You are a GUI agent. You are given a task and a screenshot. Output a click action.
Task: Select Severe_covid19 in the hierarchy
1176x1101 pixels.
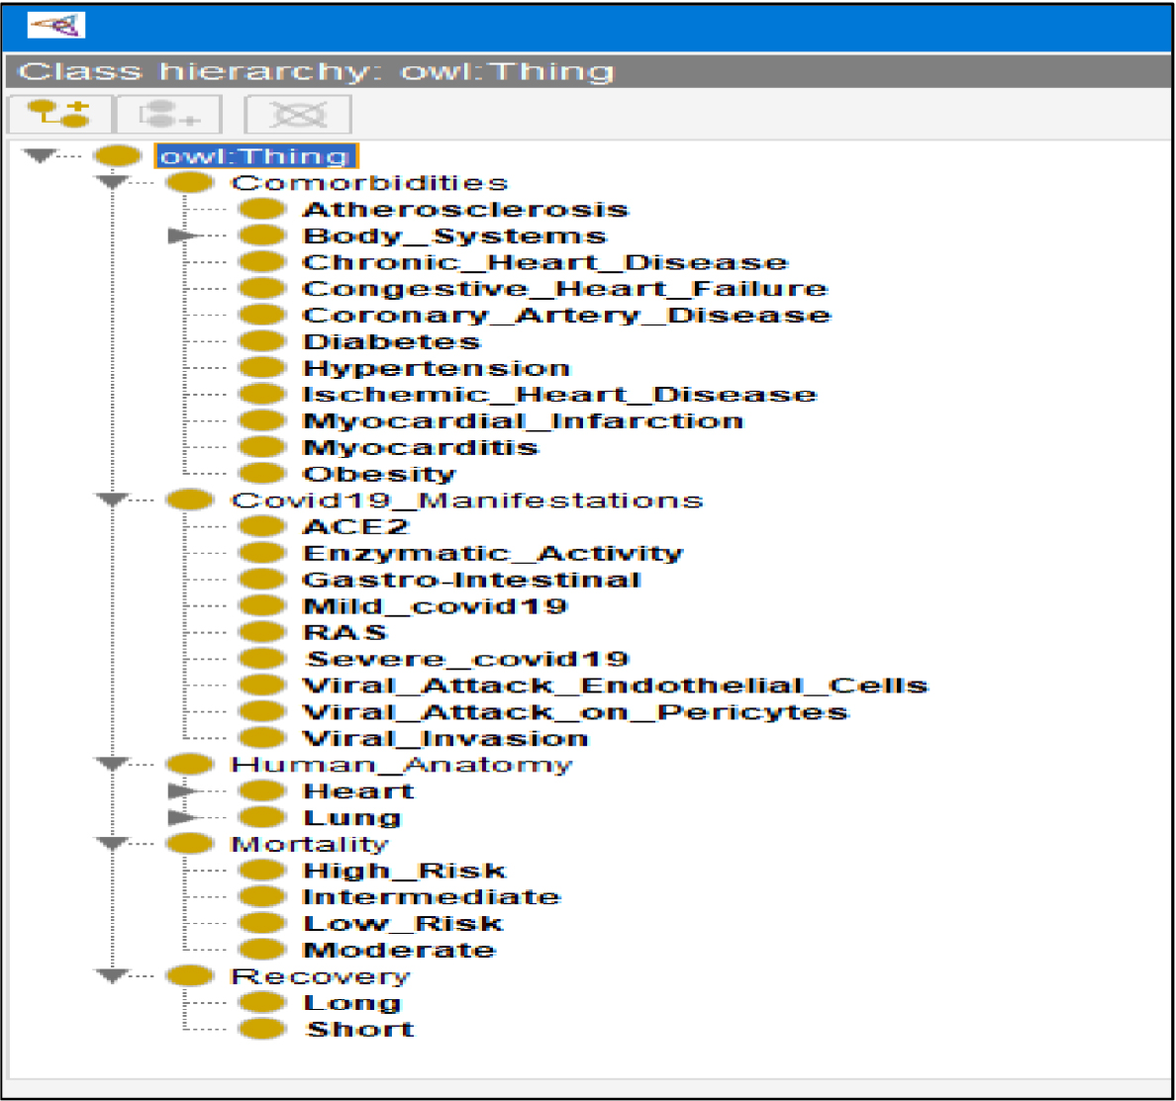(467, 659)
